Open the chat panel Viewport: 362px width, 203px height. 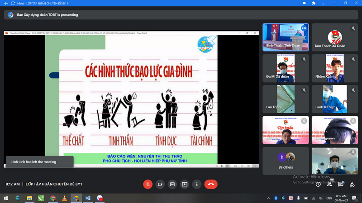pyautogui.click(x=341, y=184)
